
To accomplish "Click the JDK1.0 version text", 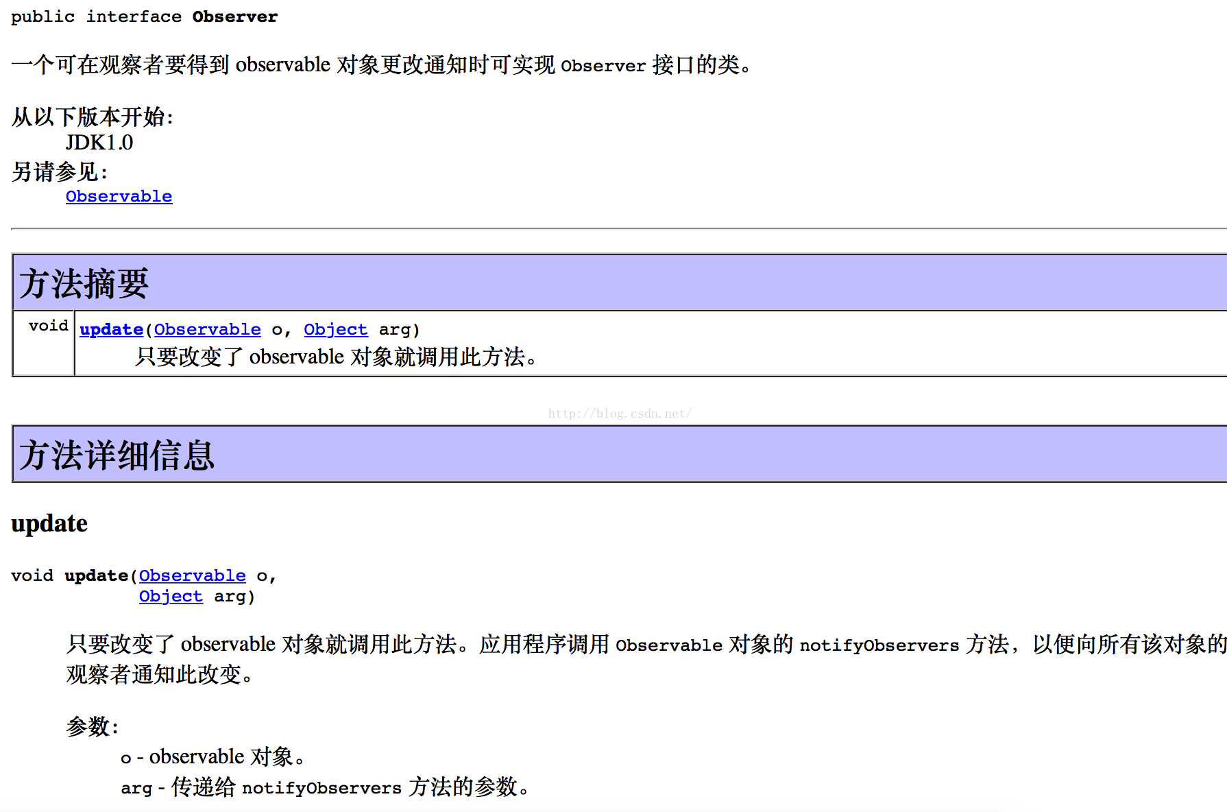I will (99, 143).
